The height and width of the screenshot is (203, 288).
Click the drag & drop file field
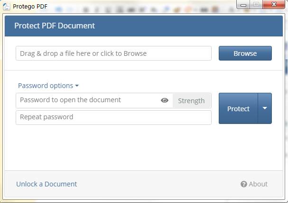(x=113, y=53)
